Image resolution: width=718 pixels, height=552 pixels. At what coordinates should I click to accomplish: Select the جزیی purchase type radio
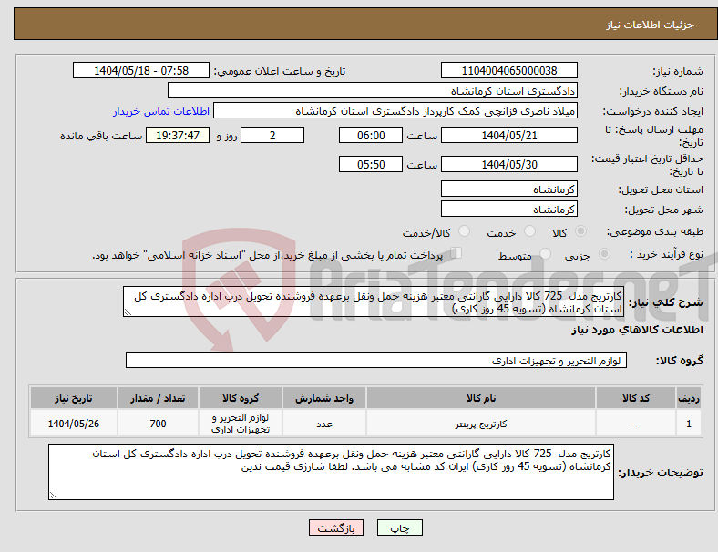point(604,253)
